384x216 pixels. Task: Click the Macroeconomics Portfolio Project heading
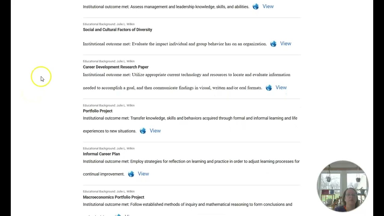113,197
